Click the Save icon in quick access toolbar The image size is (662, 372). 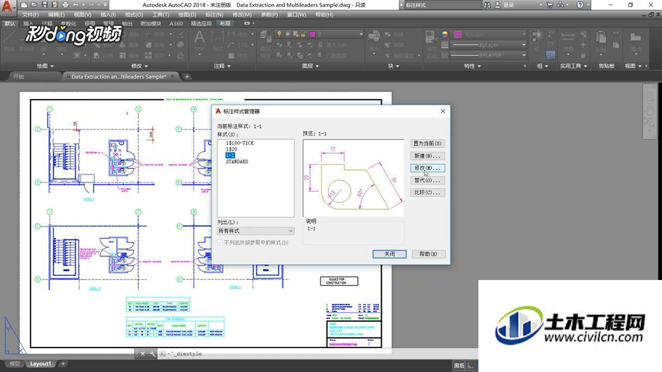45,5
